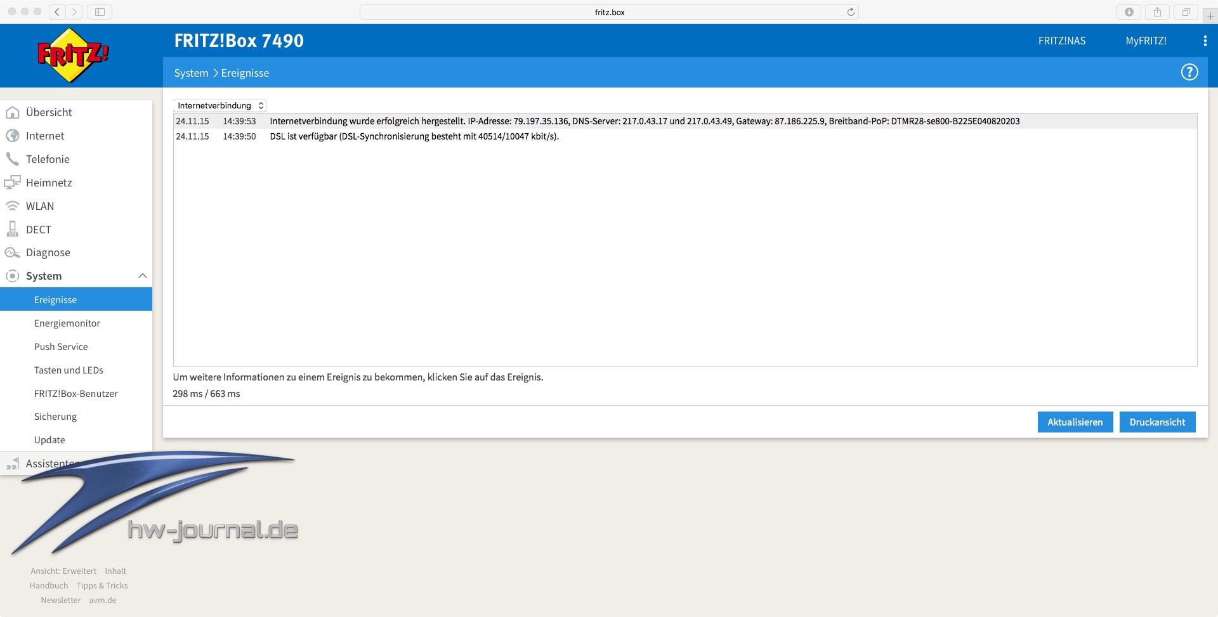This screenshot has height=617, width=1218.
Task: Select Push Service submenu item
Action: pos(61,347)
